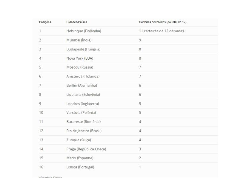Select the Rio de Janeiro (Brasil) cell
Image resolution: width=238 pixels, height=178 pixels.
pos(84,131)
